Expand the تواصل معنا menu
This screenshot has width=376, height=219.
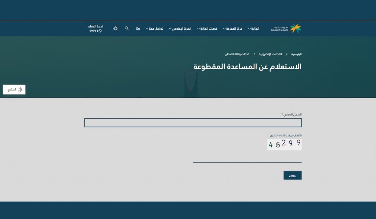(155, 29)
